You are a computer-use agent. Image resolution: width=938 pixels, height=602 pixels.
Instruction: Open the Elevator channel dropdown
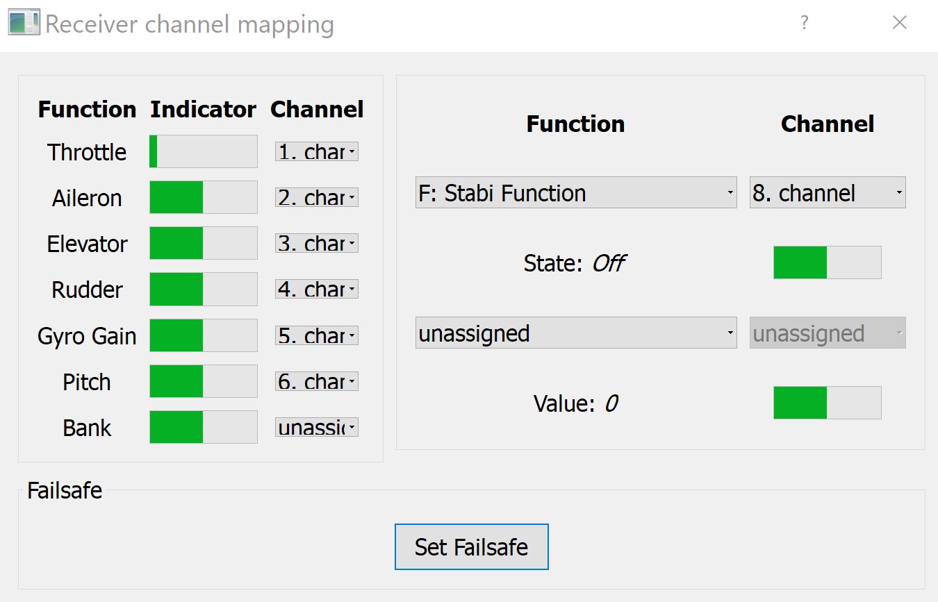tap(317, 244)
